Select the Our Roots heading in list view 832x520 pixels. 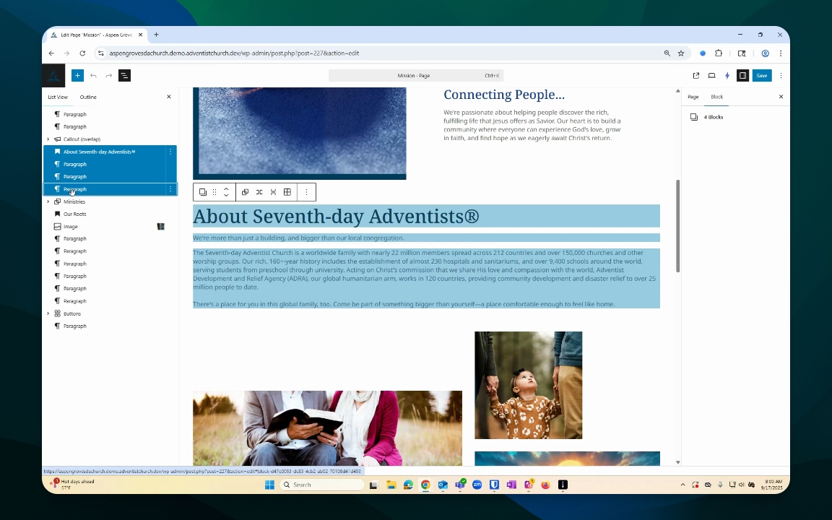(x=75, y=214)
